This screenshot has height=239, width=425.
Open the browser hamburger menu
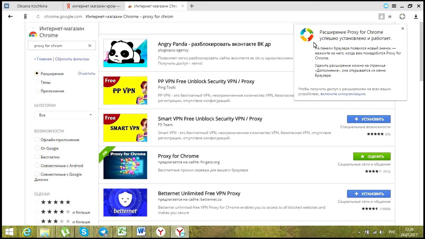[x=394, y=6]
